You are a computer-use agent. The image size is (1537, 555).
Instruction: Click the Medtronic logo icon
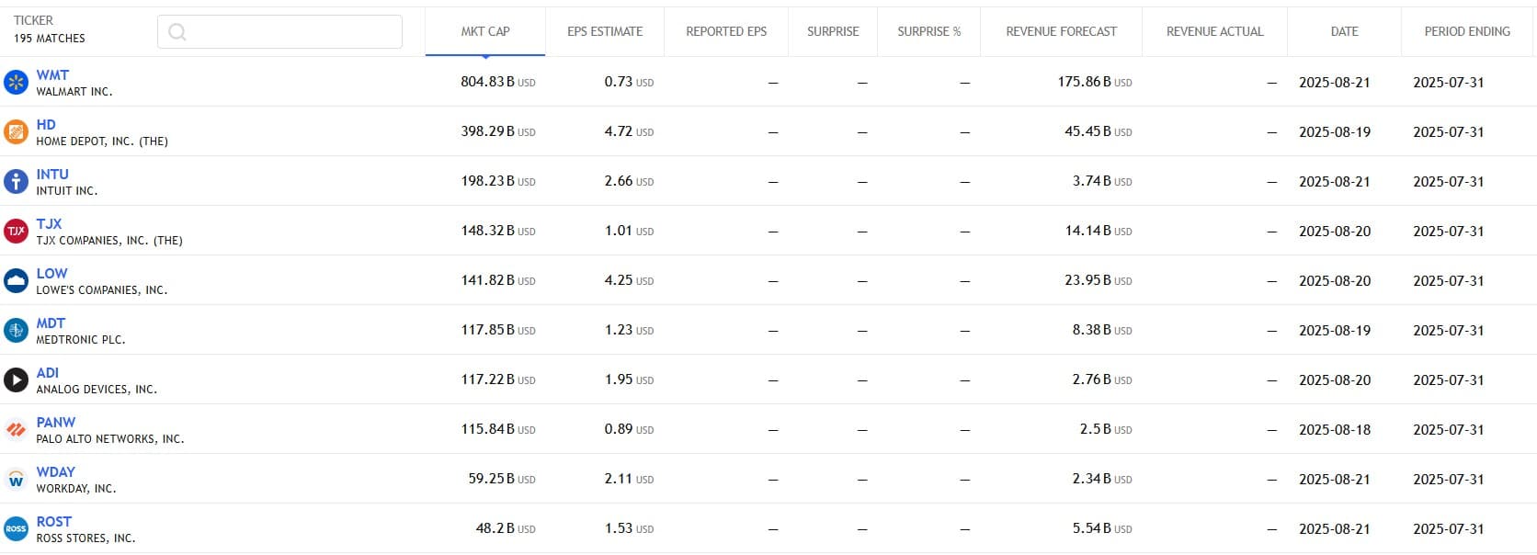(x=16, y=331)
